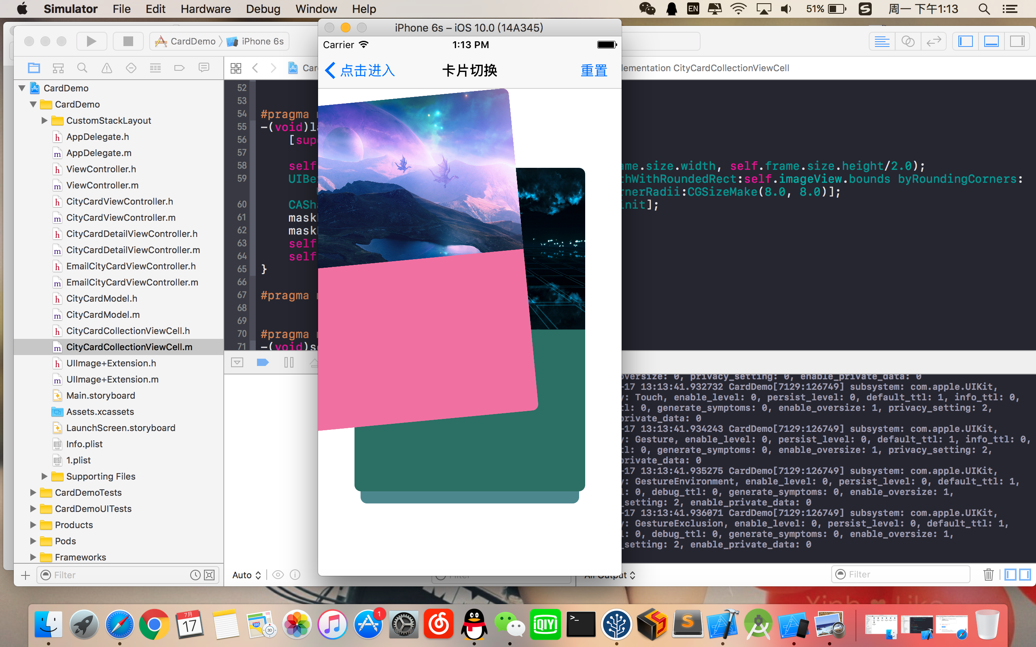Image resolution: width=1036 pixels, height=647 pixels.
Task: Open the Assistant editor icon
Action: click(908, 42)
